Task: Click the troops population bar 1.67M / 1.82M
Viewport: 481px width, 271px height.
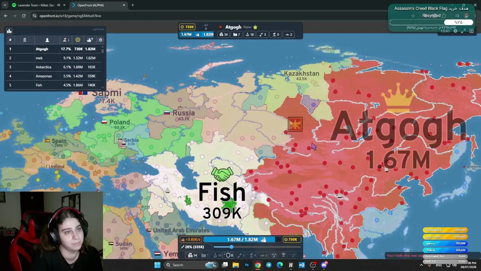Action: 242,240
